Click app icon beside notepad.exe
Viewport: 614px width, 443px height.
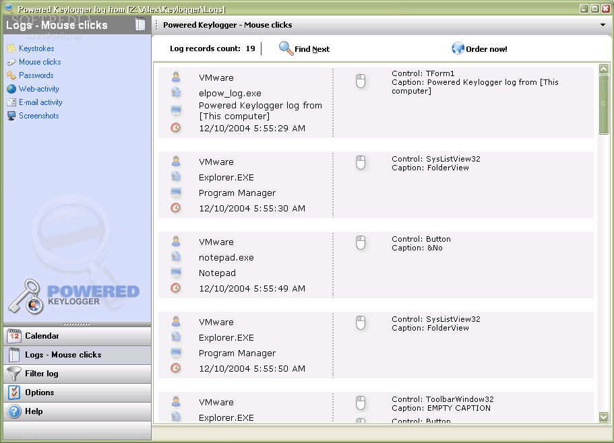[176, 257]
